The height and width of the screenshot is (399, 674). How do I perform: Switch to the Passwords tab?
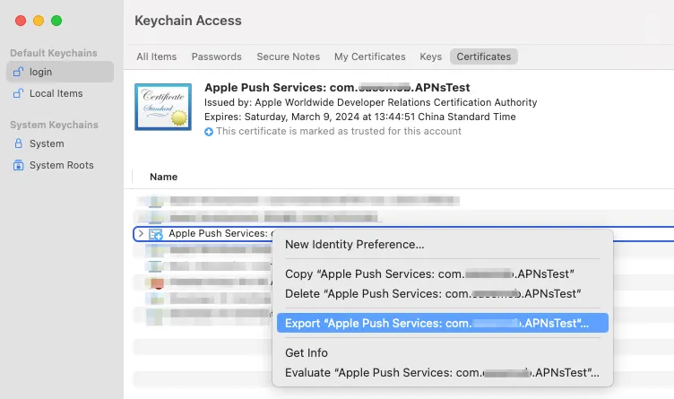point(217,56)
